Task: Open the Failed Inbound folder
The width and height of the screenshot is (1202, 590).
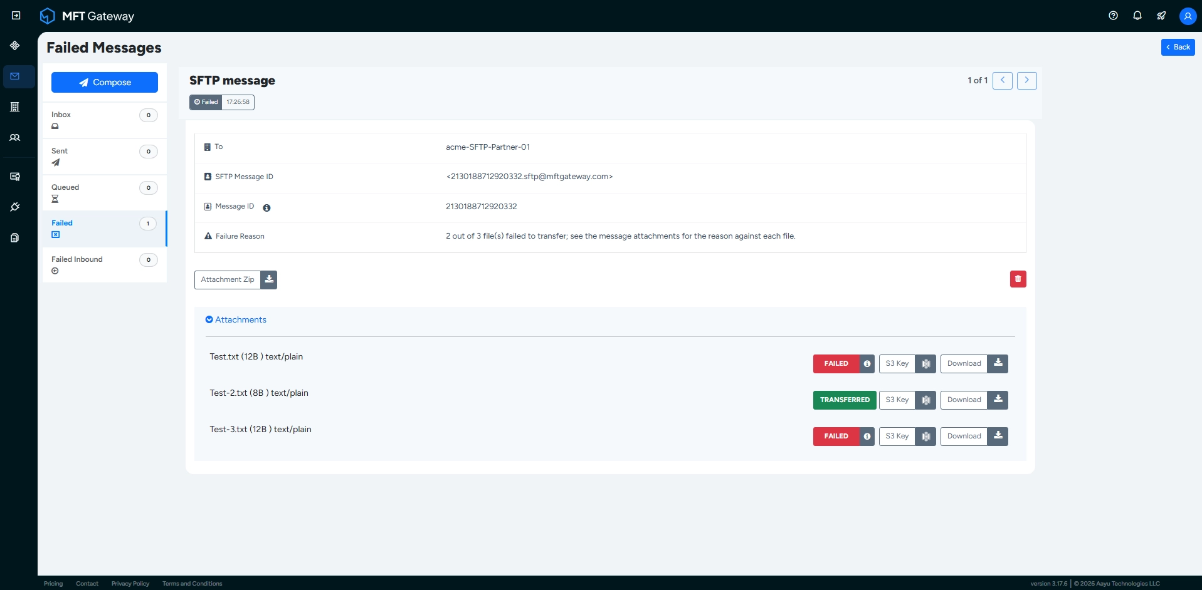Action: pos(105,265)
